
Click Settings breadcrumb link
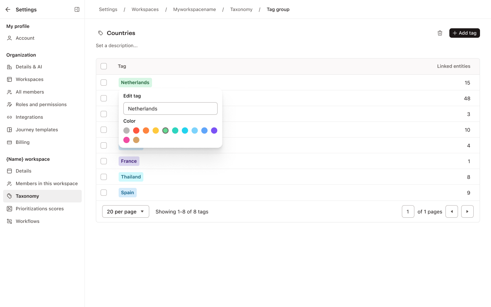[x=108, y=9]
